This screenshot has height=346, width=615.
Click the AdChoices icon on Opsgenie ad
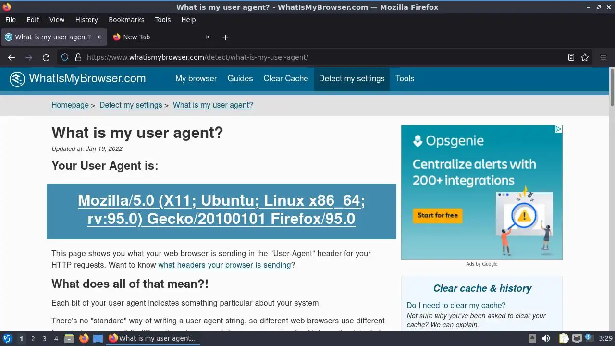pyautogui.click(x=558, y=129)
